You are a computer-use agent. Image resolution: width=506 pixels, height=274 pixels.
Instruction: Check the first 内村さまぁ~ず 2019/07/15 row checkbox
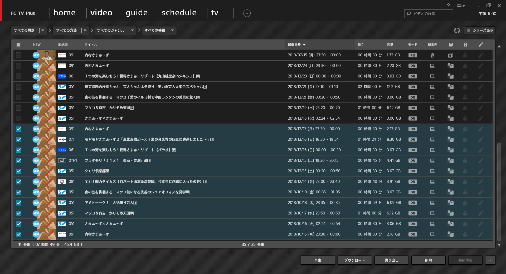(x=19, y=55)
